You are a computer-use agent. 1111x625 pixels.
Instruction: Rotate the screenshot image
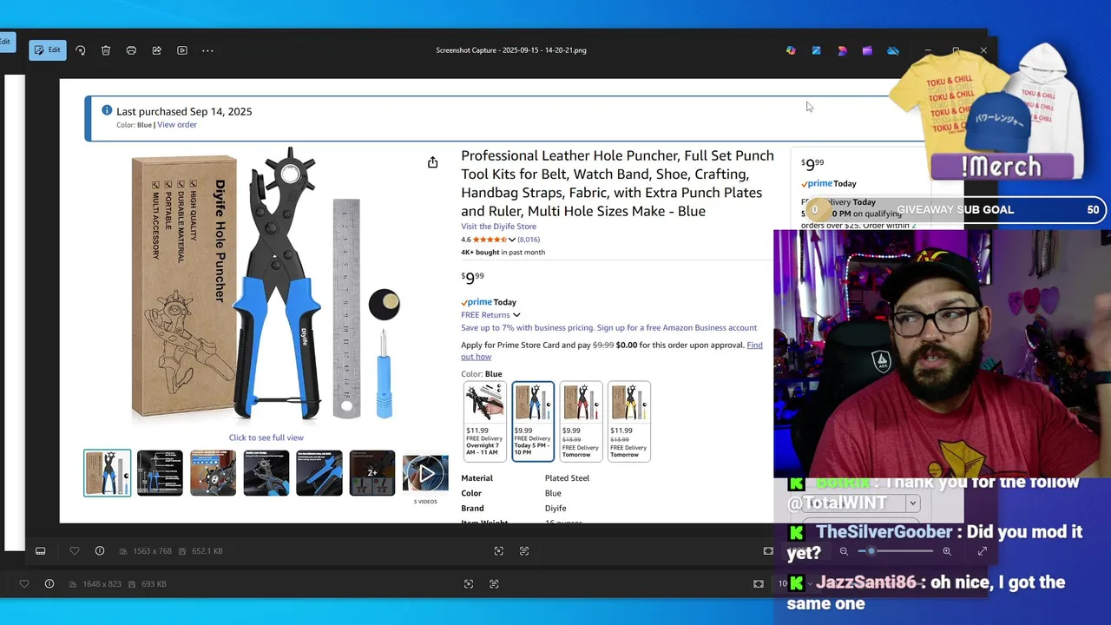click(x=81, y=50)
